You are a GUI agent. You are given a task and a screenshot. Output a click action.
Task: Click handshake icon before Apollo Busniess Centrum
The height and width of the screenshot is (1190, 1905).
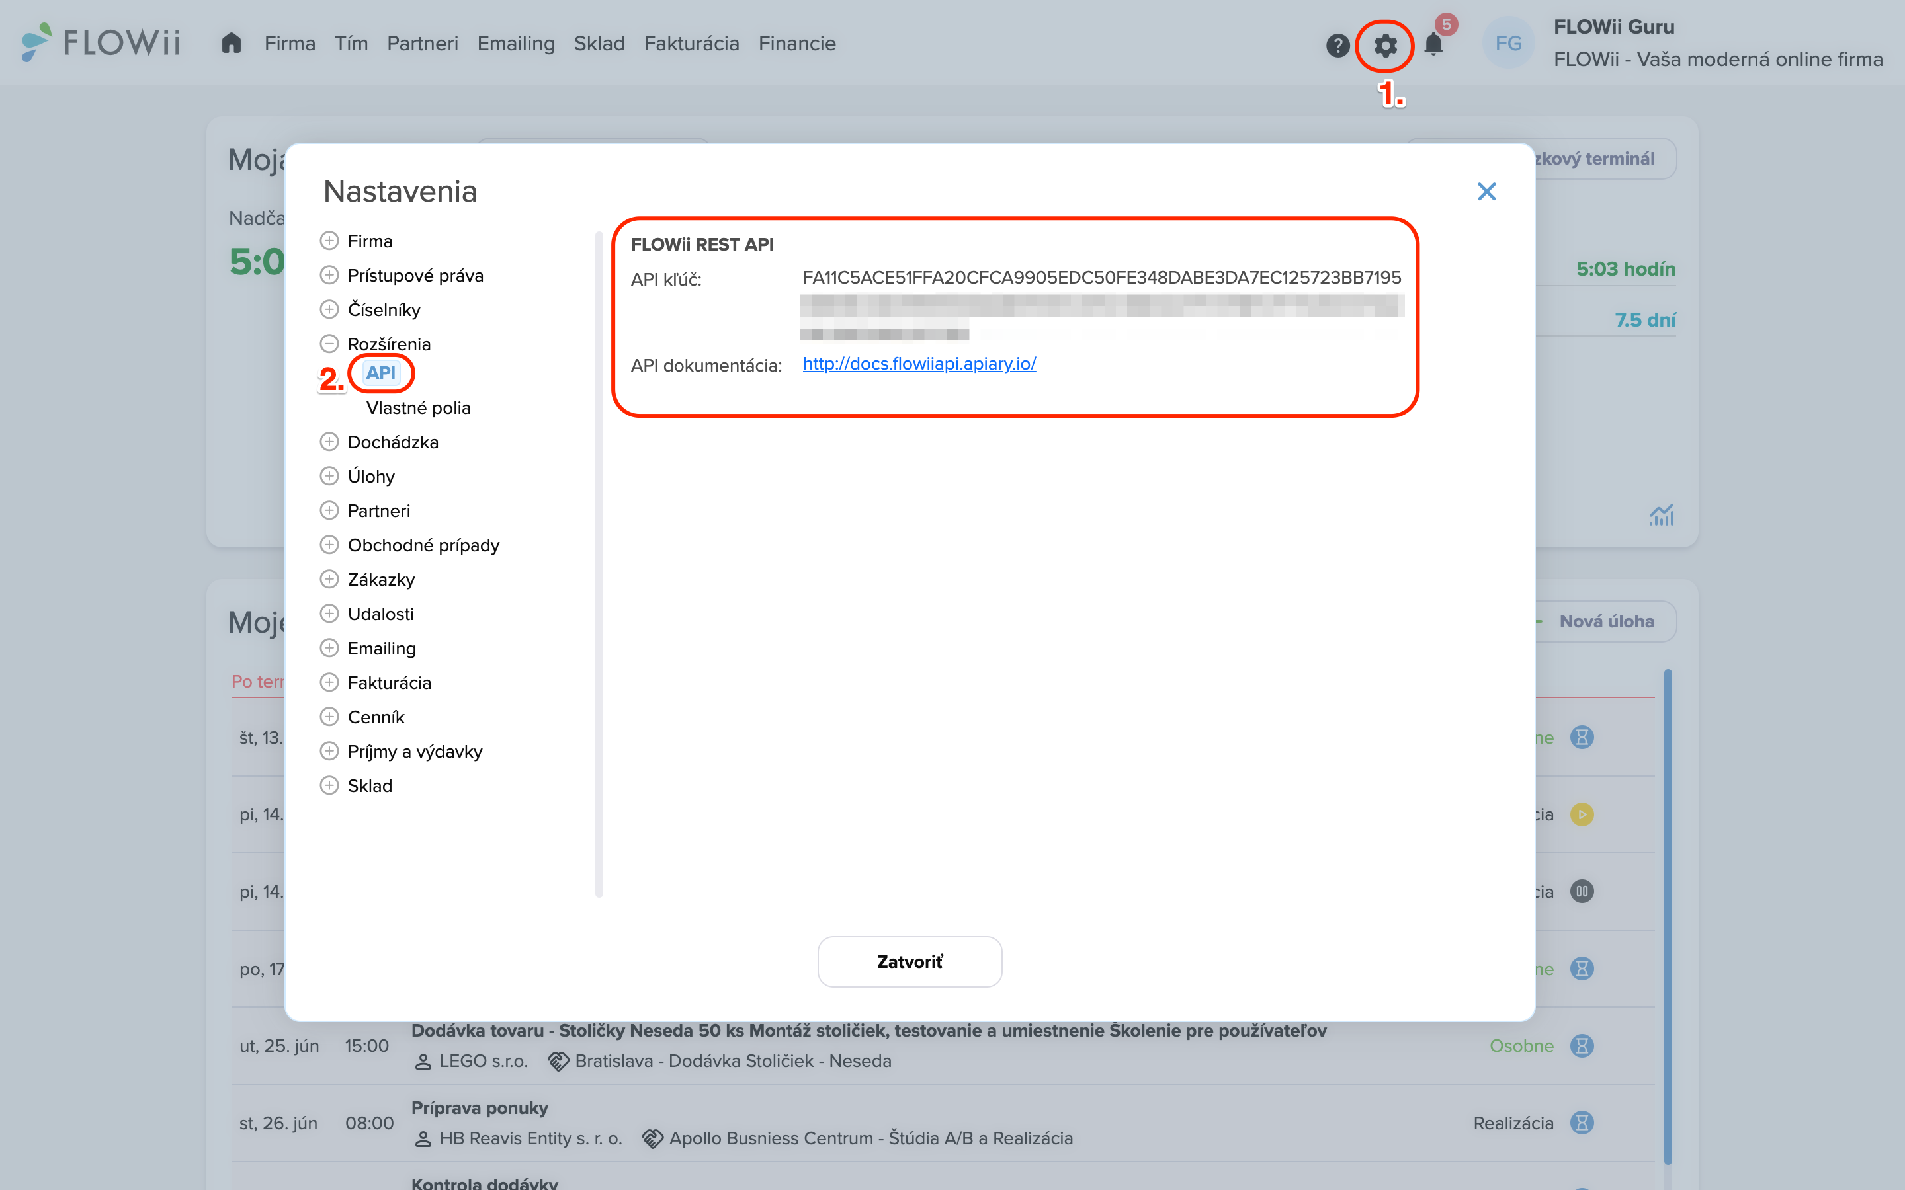[653, 1138]
